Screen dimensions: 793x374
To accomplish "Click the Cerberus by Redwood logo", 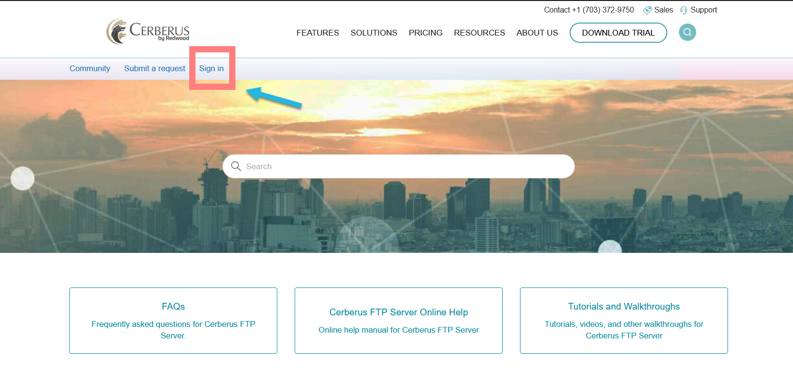I will pos(148,32).
